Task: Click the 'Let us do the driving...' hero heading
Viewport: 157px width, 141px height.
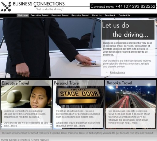Action: pos(128,30)
